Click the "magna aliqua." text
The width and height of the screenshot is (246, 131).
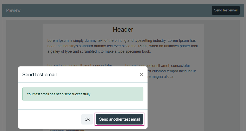[161, 77]
